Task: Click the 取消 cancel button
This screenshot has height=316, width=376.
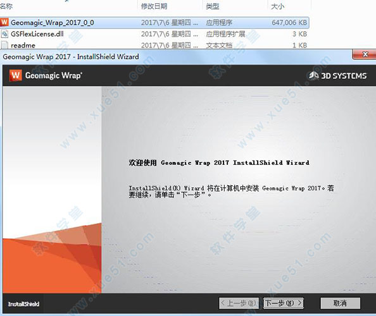Action: click(341, 303)
